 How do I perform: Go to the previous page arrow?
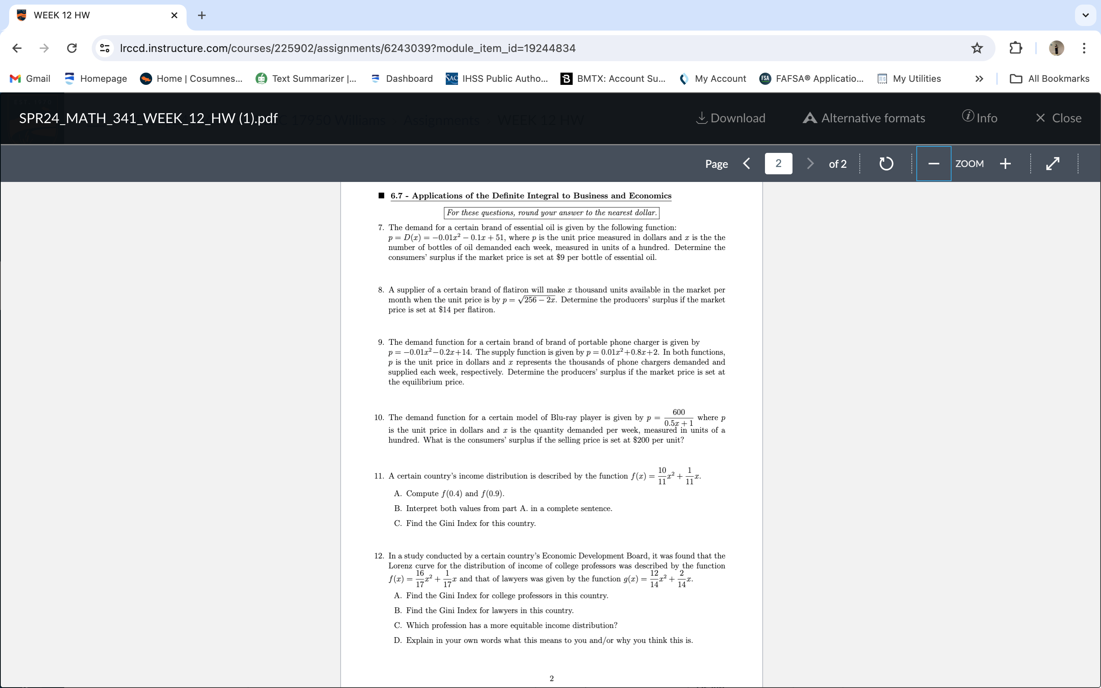[x=747, y=163]
